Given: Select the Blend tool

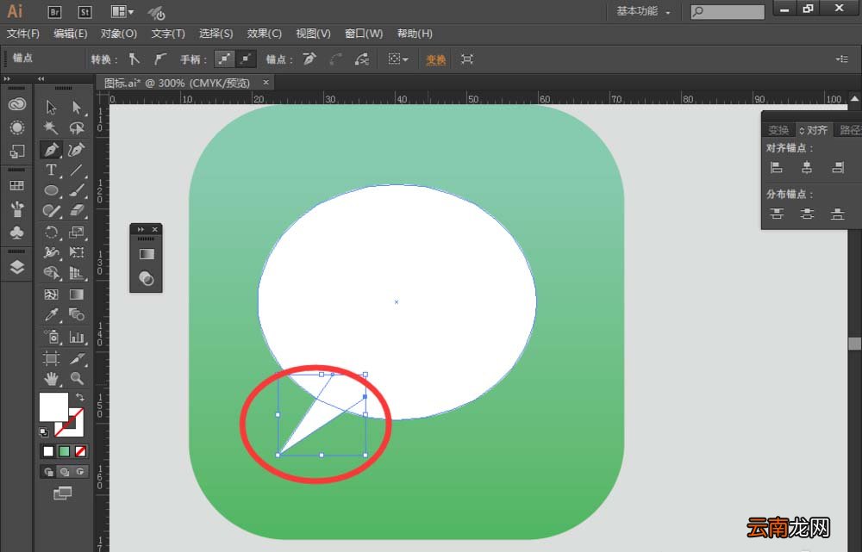Looking at the screenshot, I should point(77,314).
